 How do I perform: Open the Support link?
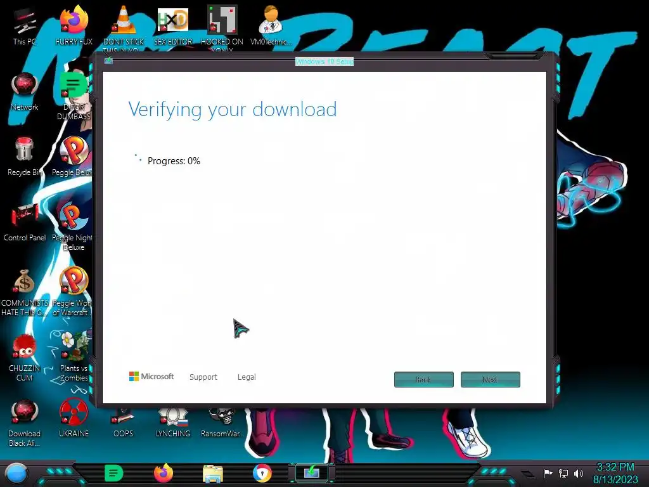click(203, 377)
